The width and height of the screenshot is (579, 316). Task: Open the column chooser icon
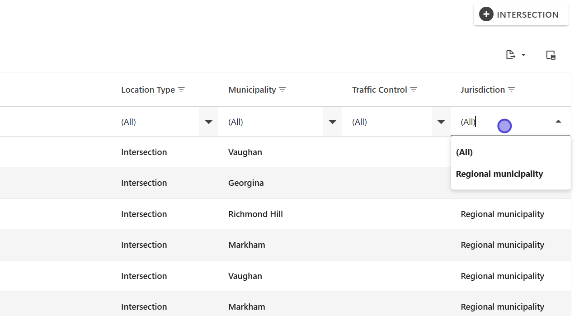click(551, 55)
